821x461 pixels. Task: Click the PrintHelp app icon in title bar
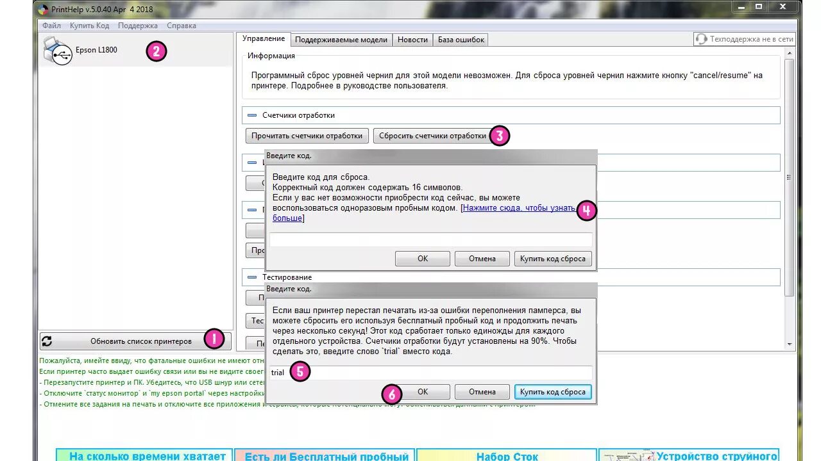pyautogui.click(x=42, y=10)
